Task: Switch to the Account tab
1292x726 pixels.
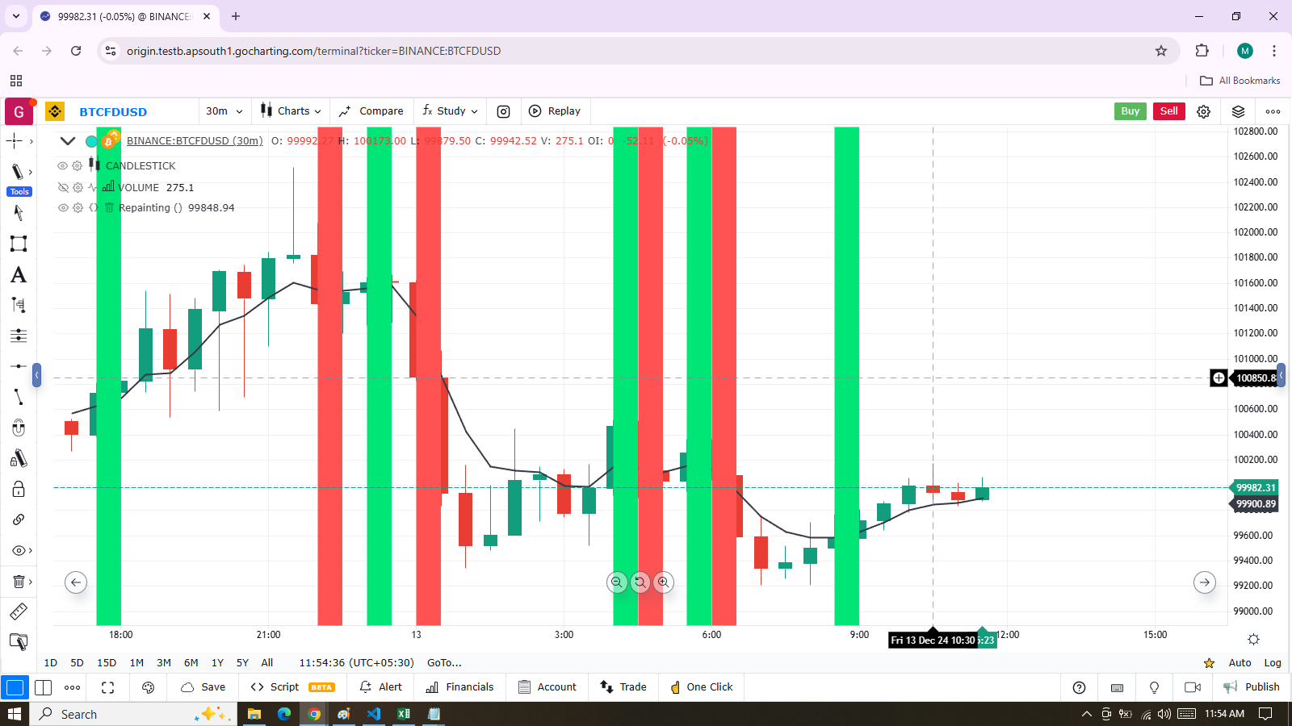Action: click(547, 687)
